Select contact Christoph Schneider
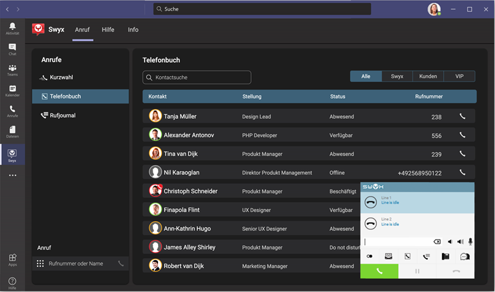 (x=190, y=191)
